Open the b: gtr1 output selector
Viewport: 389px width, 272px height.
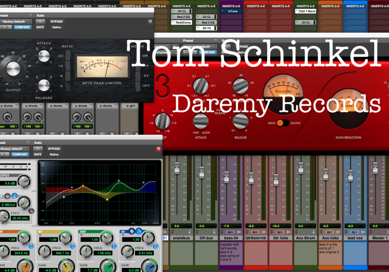(129, 106)
